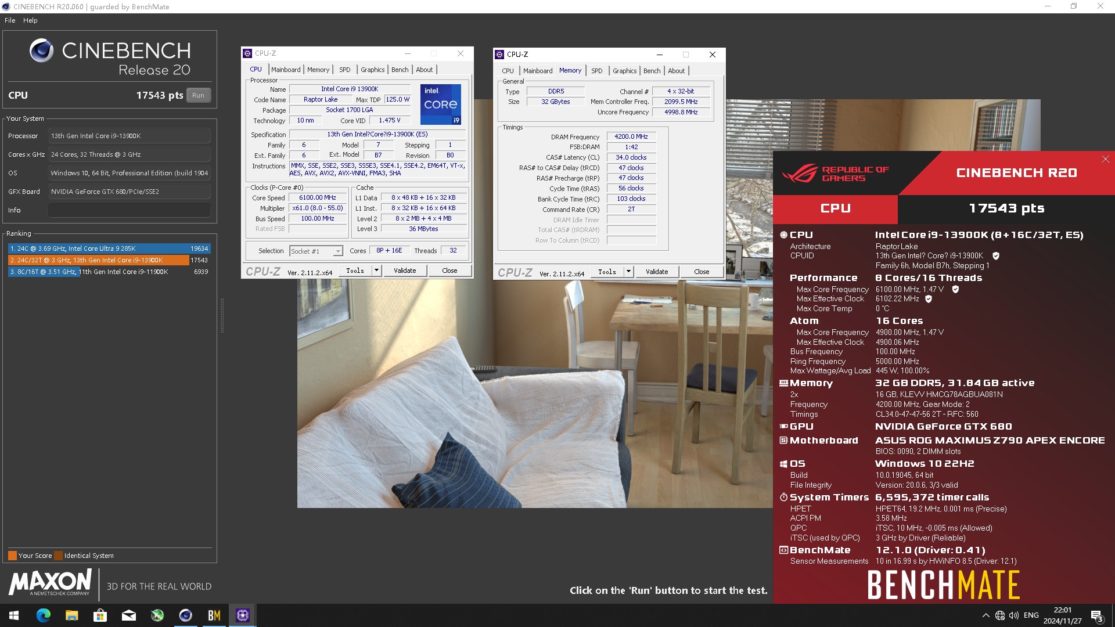Switch to CPU-Z via purple taskbar icon
Viewport: 1115px width, 627px height.
pyautogui.click(x=242, y=615)
